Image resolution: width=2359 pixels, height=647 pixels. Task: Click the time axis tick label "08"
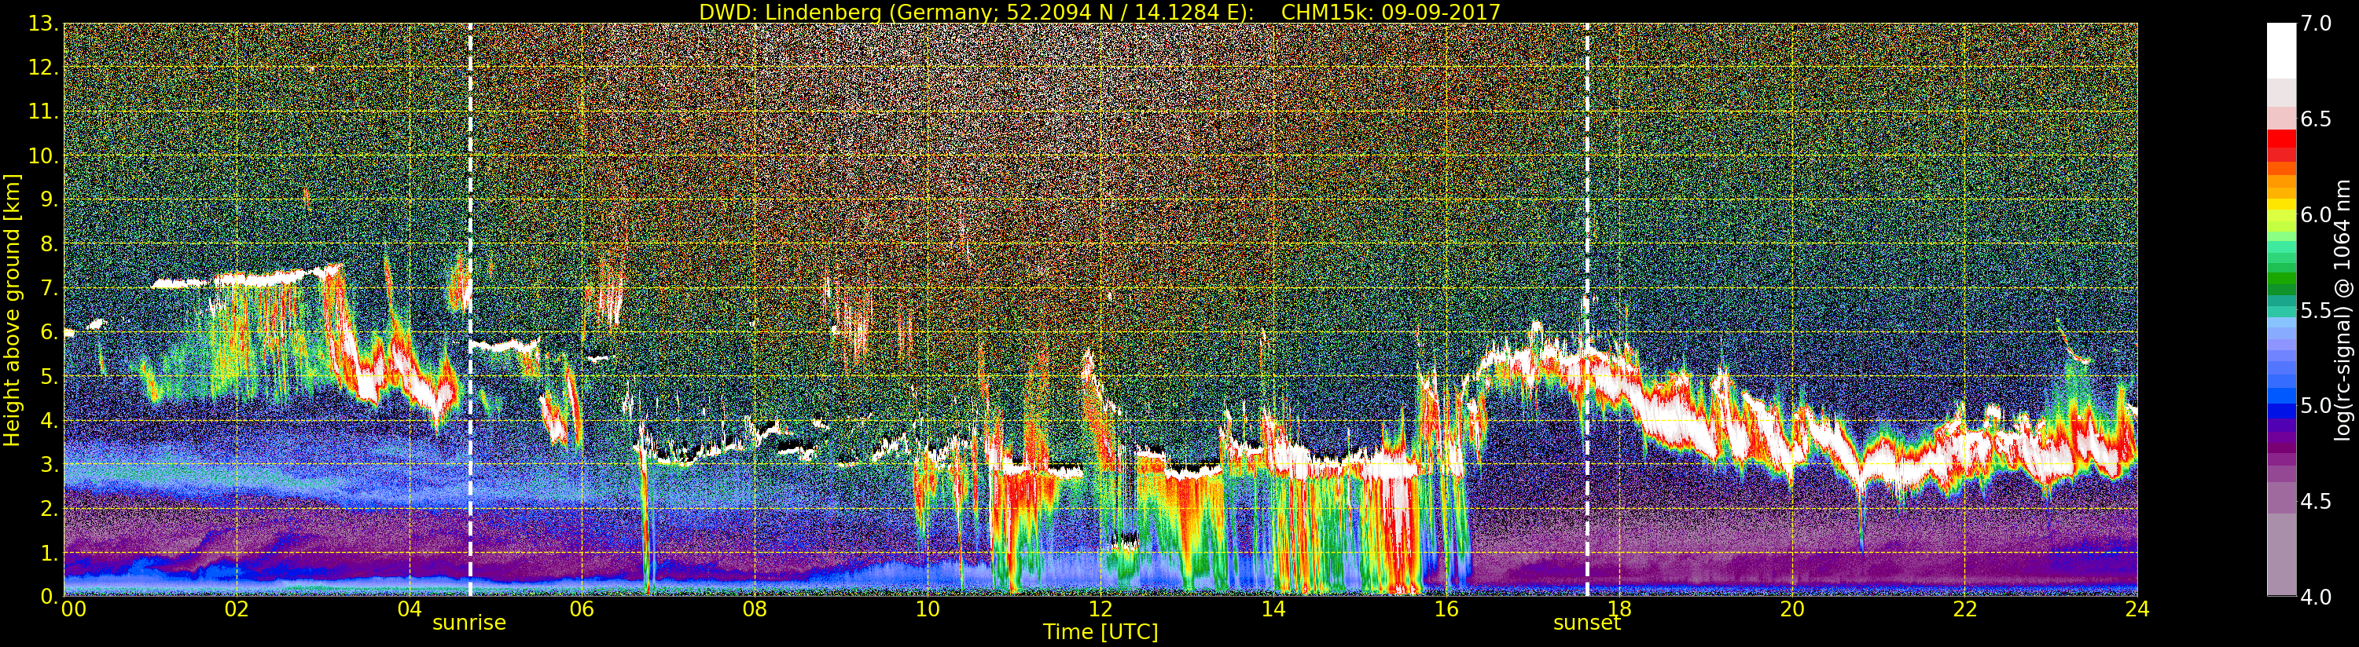[755, 609]
